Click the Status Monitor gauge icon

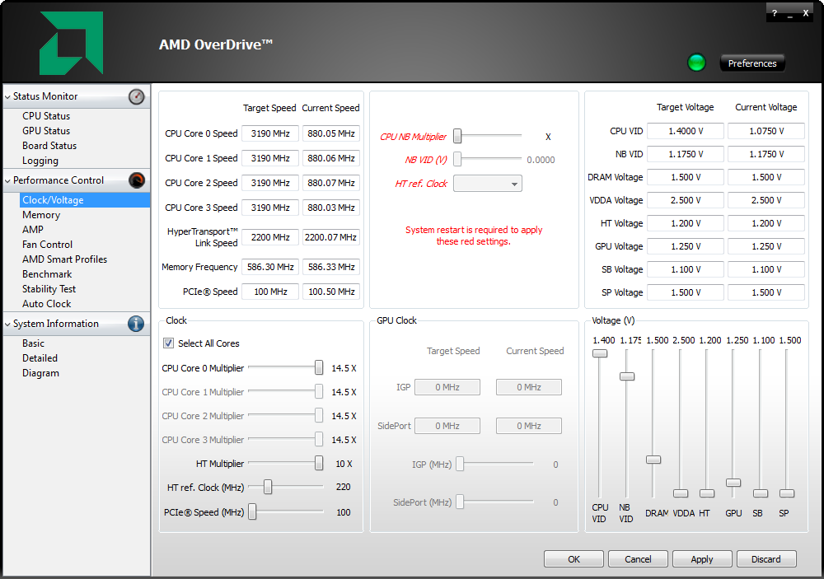coord(136,96)
